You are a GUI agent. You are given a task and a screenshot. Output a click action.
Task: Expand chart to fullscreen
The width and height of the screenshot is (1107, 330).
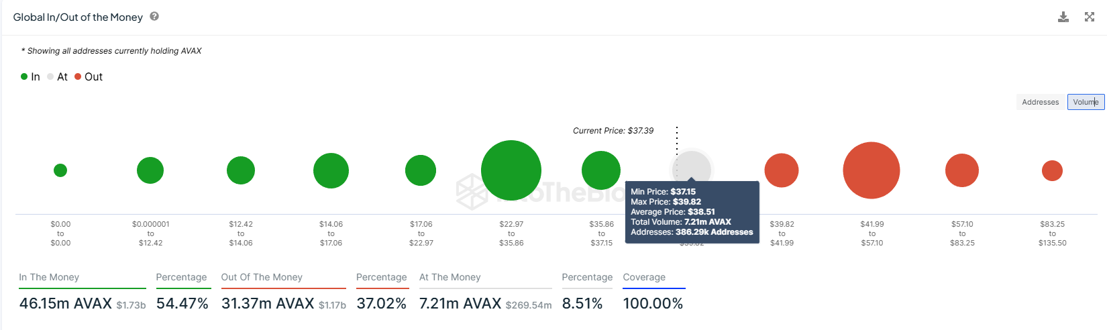coord(1090,17)
